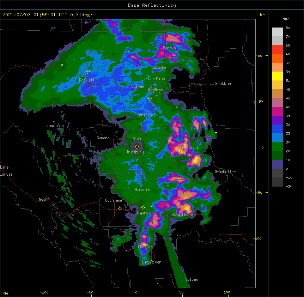Click the km unit label at bottom left
Image resolution: width=304 pixels, height=297 pixels.
(x=5, y=293)
